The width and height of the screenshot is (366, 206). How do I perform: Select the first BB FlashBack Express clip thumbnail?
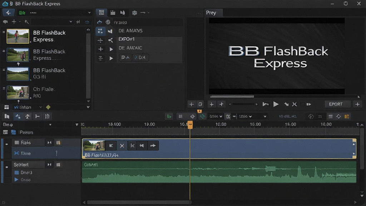coord(18,36)
